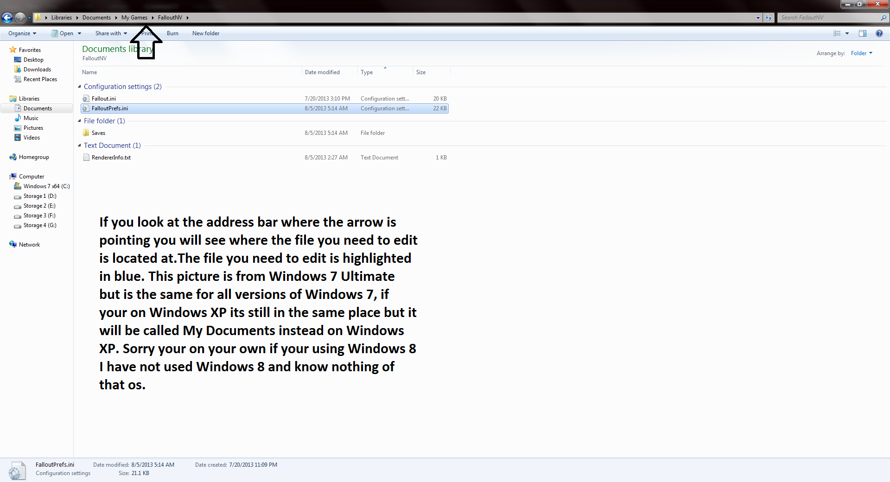The height and width of the screenshot is (482, 890).
Task: Select Libraries in the address breadcrumb
Action: [x=62, y=18]
